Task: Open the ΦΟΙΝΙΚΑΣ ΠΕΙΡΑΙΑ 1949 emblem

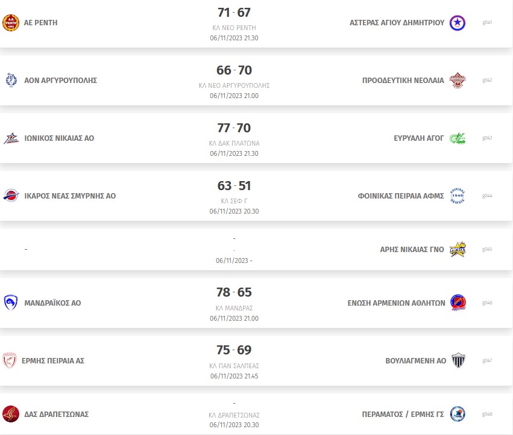Action: click(x=458, y=196)
